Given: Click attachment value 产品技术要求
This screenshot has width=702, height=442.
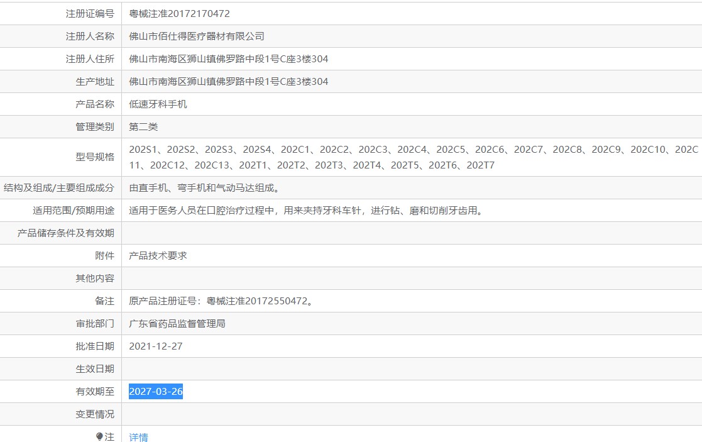Looking at the screenshot, I should coord(158,256).
